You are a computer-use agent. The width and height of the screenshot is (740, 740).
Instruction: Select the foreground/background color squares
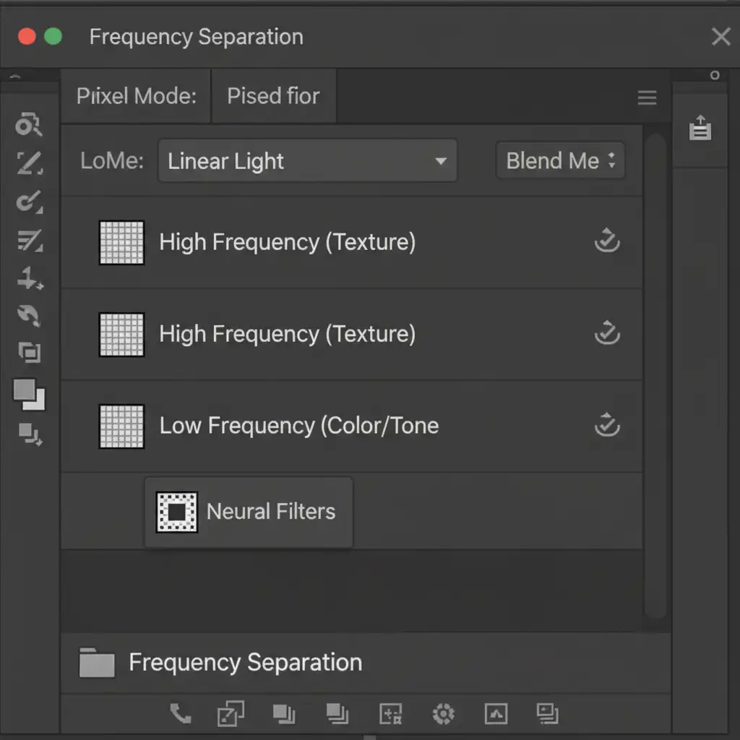coord(29,395)
